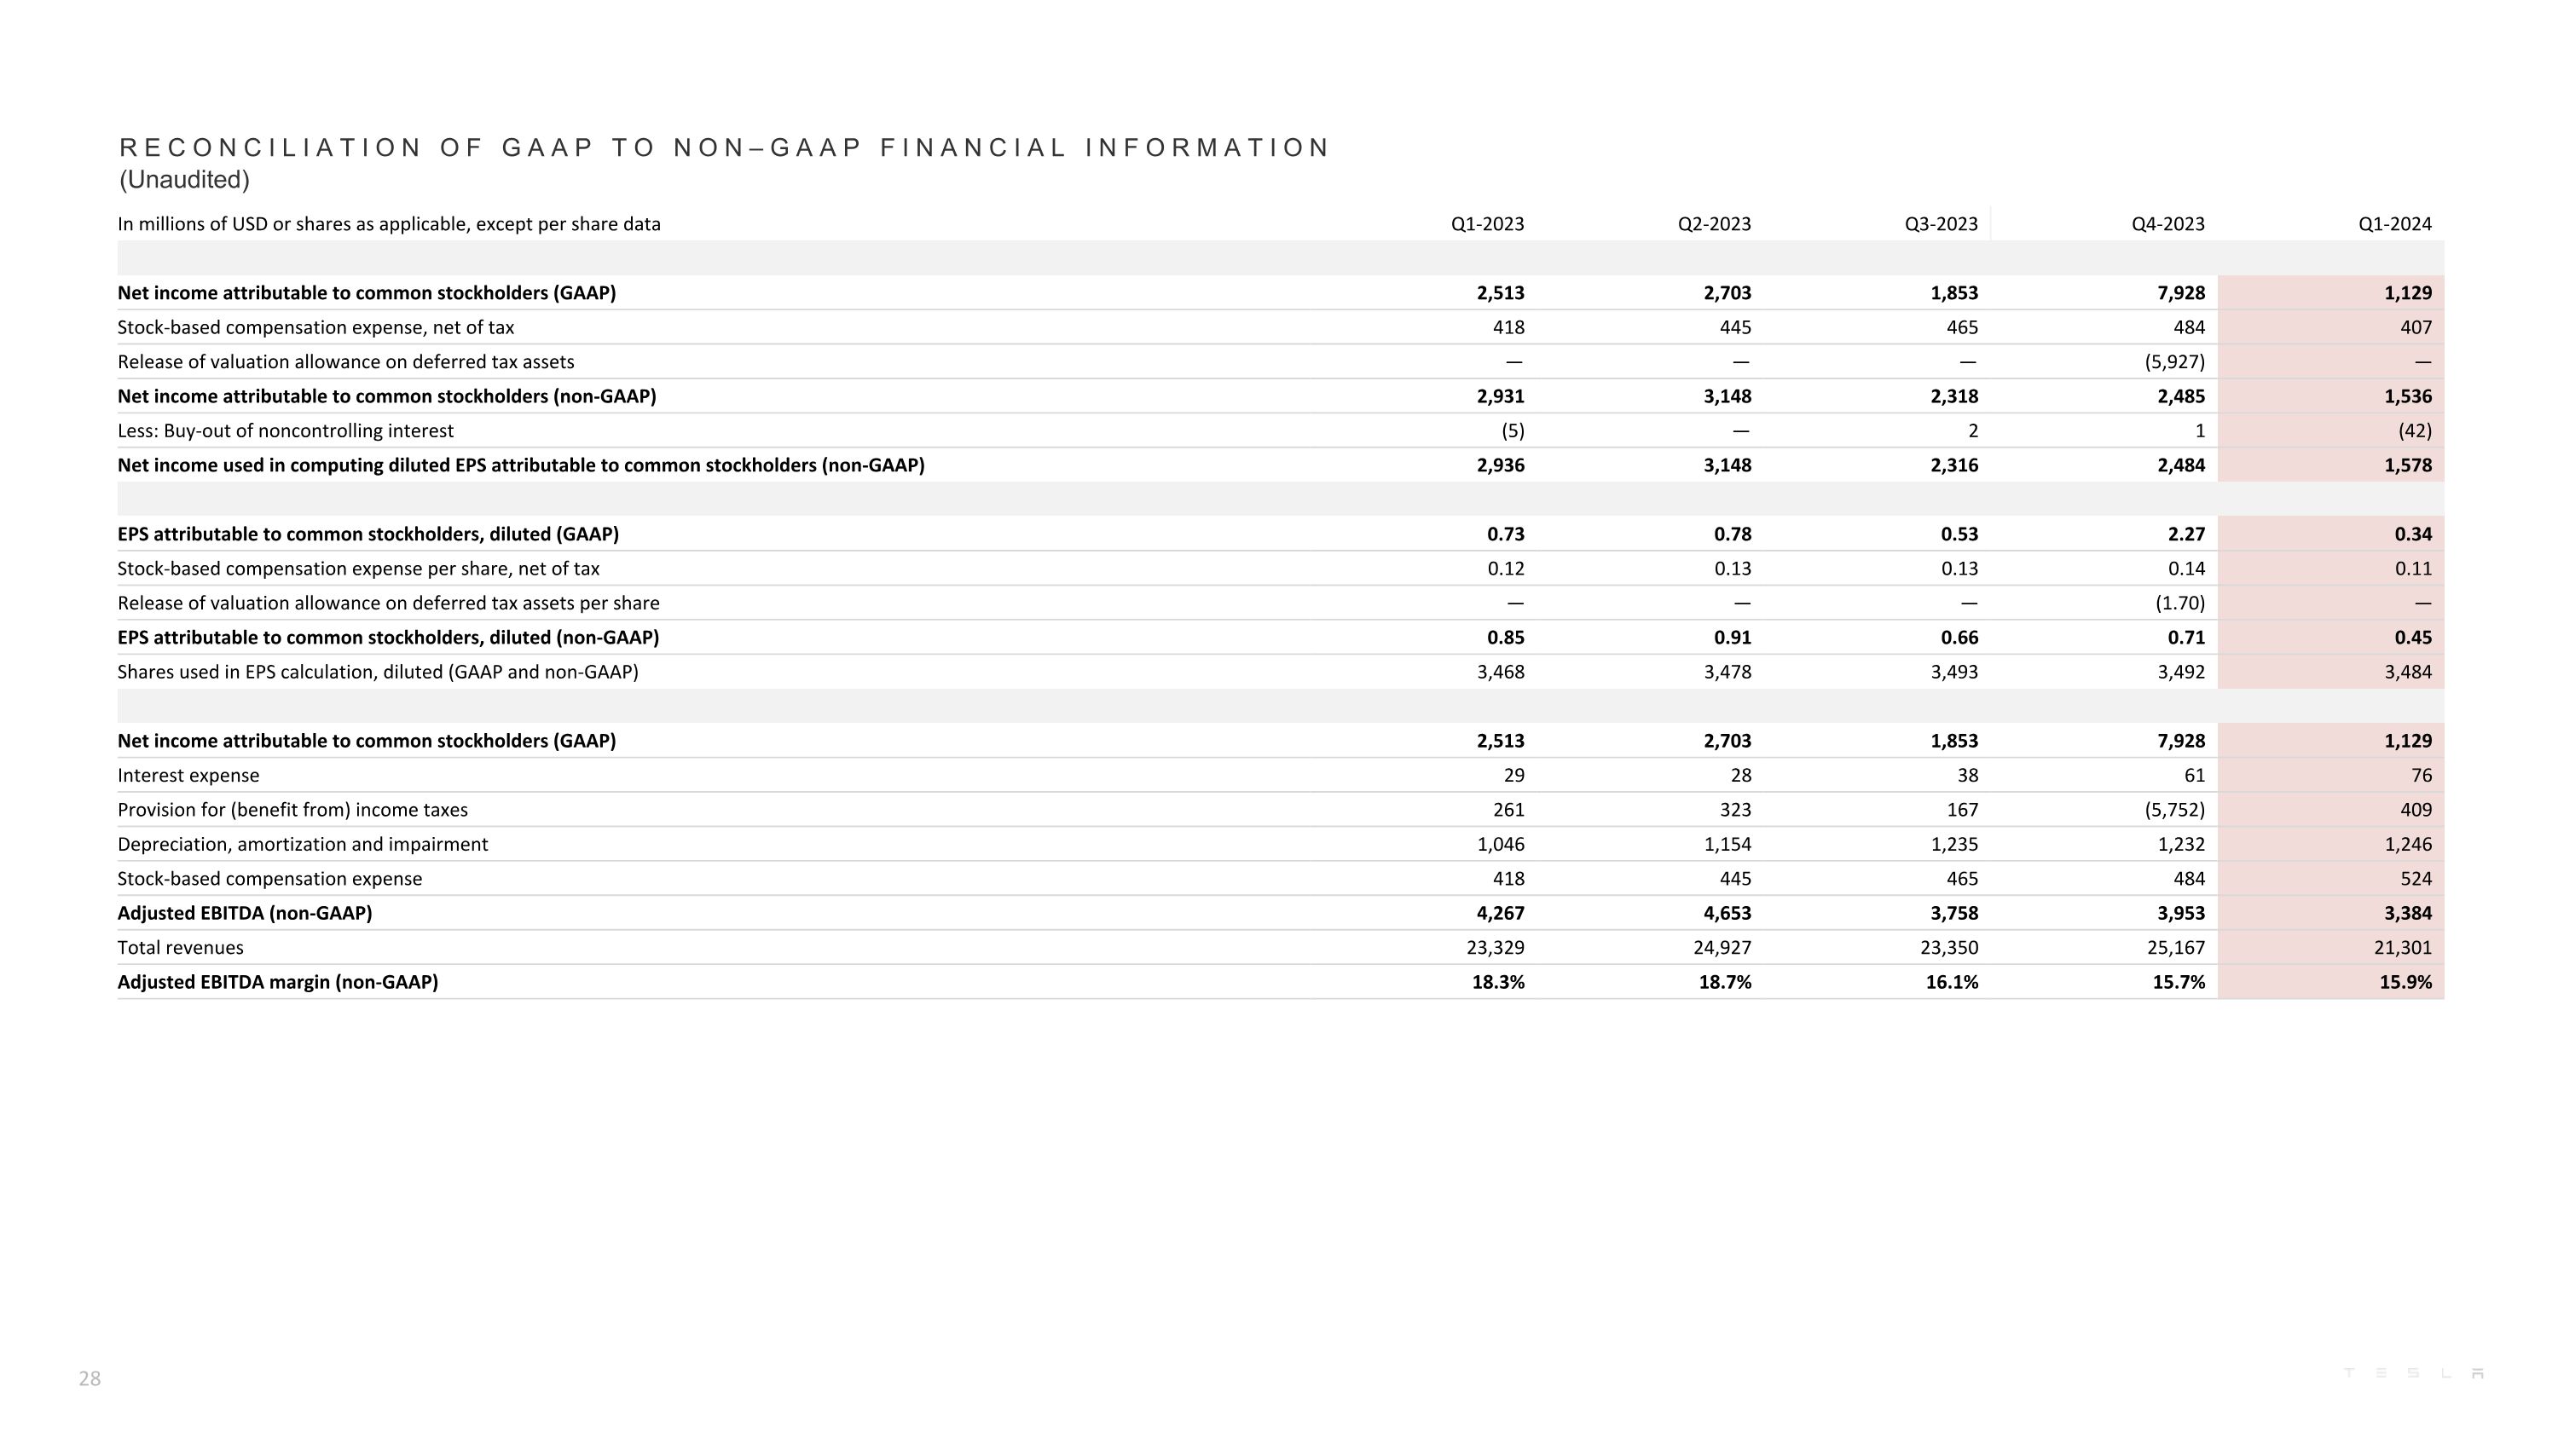Click the "Total revenues" row label
Image resolution: width=2558 pixels, height=1438 pixels.
tap(180, 948)
